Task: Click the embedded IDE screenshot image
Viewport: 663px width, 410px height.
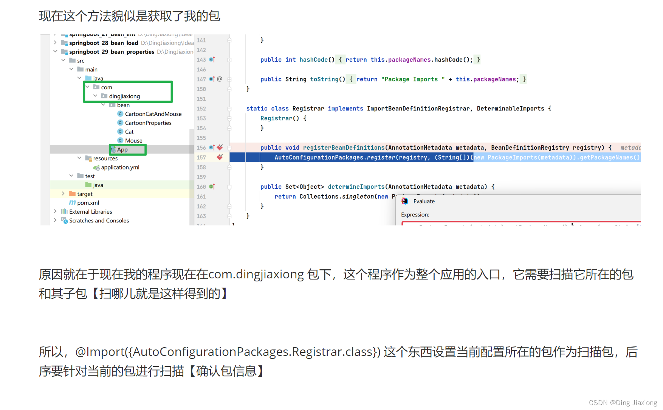Action: pyautogui.click(x=341, y=130)
